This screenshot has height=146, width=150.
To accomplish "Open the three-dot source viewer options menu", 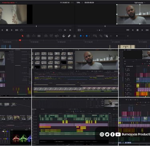I will point(72,3).
